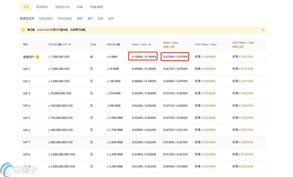Screen dimensions: 293x177
Task: Click the yellow warning icon in notice banner
Action: pos(23,30)
